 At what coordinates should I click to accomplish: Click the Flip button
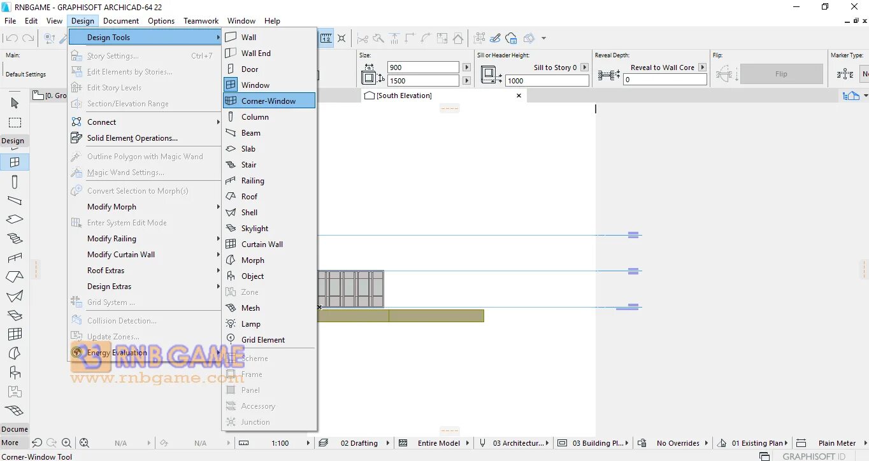781,74
